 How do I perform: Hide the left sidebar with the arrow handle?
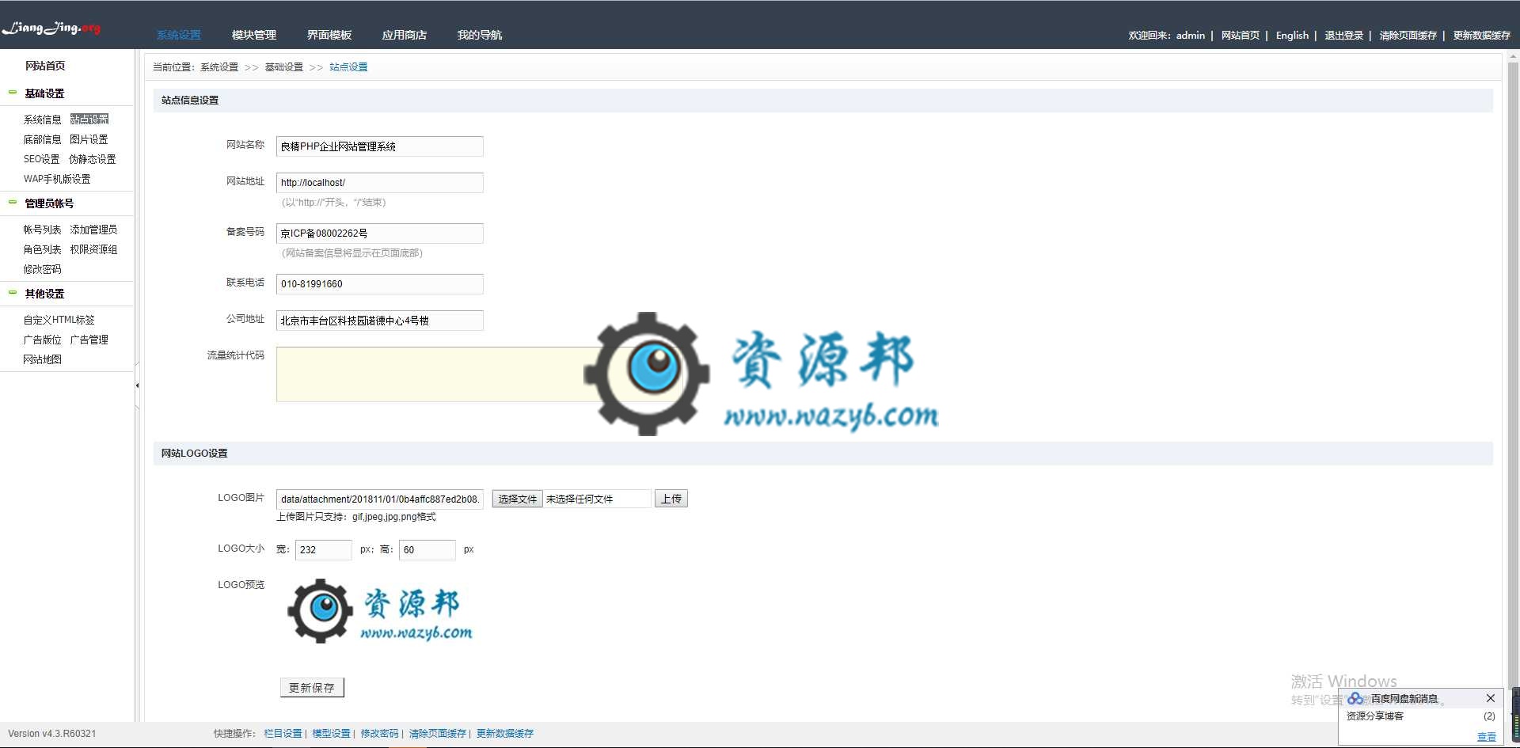click(137, 385)
